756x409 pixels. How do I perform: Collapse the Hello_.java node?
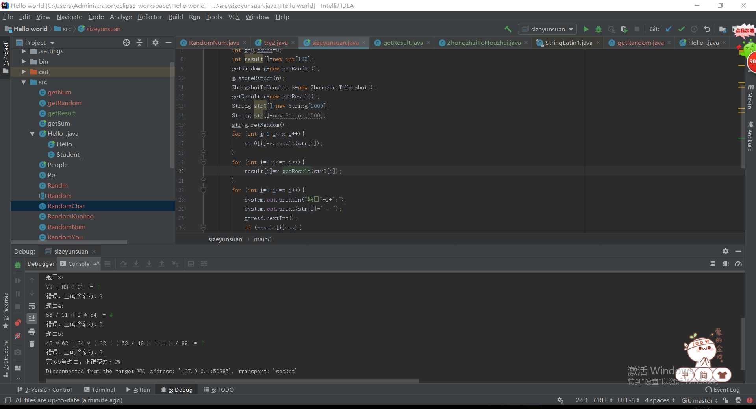[x=32, y=134]
